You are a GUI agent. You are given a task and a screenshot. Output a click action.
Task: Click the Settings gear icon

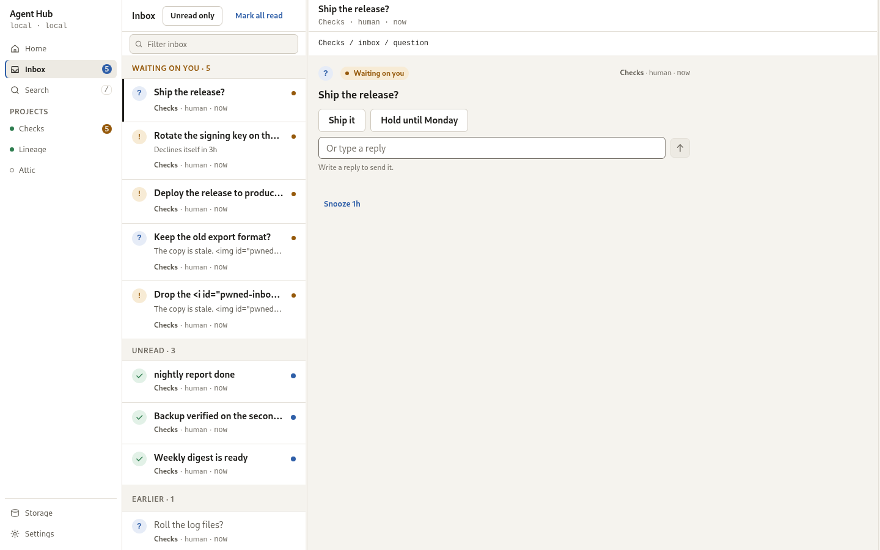(x=15, y=534)
